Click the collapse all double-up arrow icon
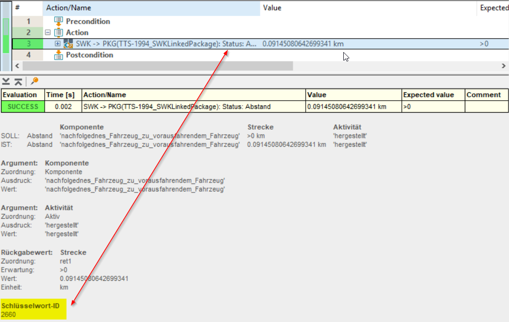Screen dimensions: 509x322 18,81
